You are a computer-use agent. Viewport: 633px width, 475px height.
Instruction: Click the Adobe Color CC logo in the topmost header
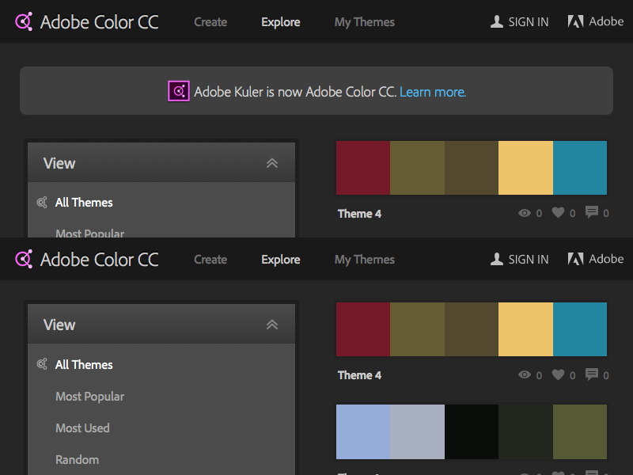(24, 21)
